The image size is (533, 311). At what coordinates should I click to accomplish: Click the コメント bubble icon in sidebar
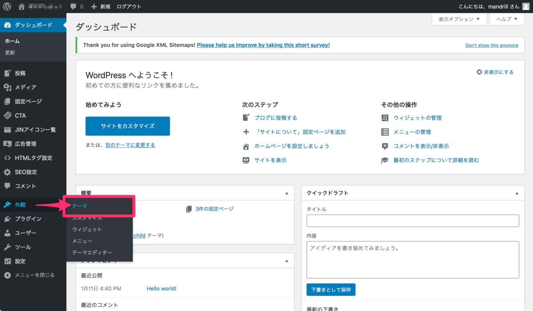tap(8, 186)
